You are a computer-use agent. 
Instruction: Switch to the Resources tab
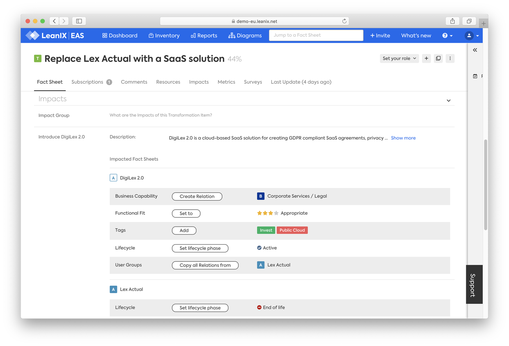point(168,82)
